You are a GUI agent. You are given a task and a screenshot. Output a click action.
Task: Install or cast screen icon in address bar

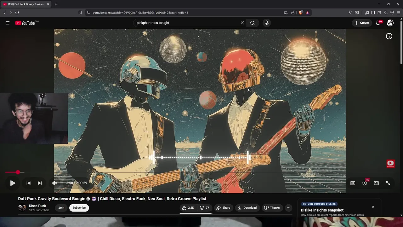tap(286, 13)
